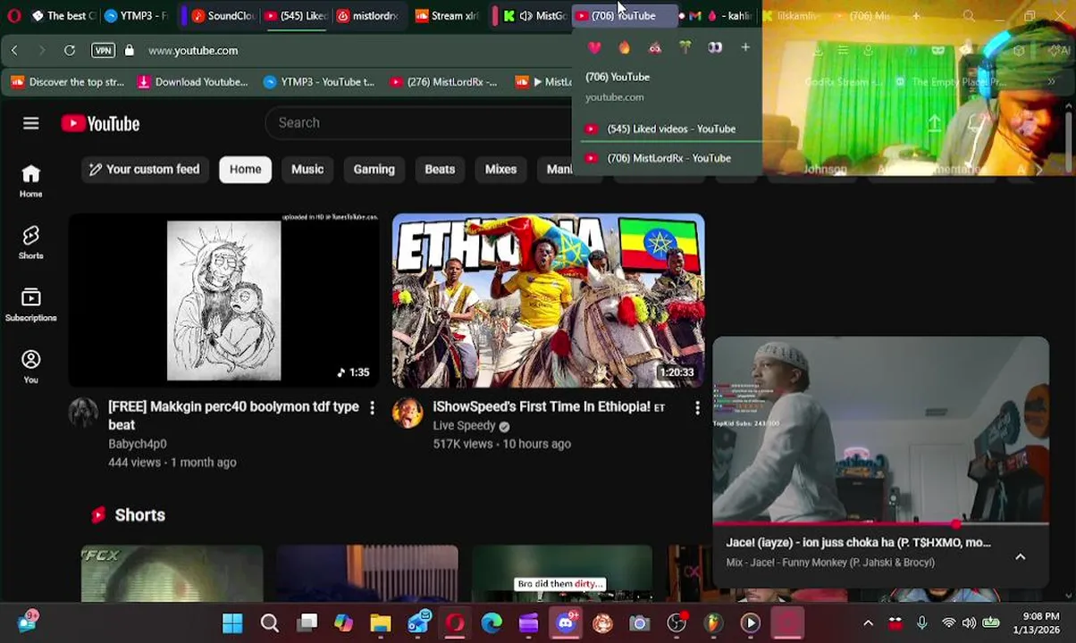Open Windows taskbar search
This screenshot has width=1076, height=643.
pyautogui.click(x=269, y=622)
